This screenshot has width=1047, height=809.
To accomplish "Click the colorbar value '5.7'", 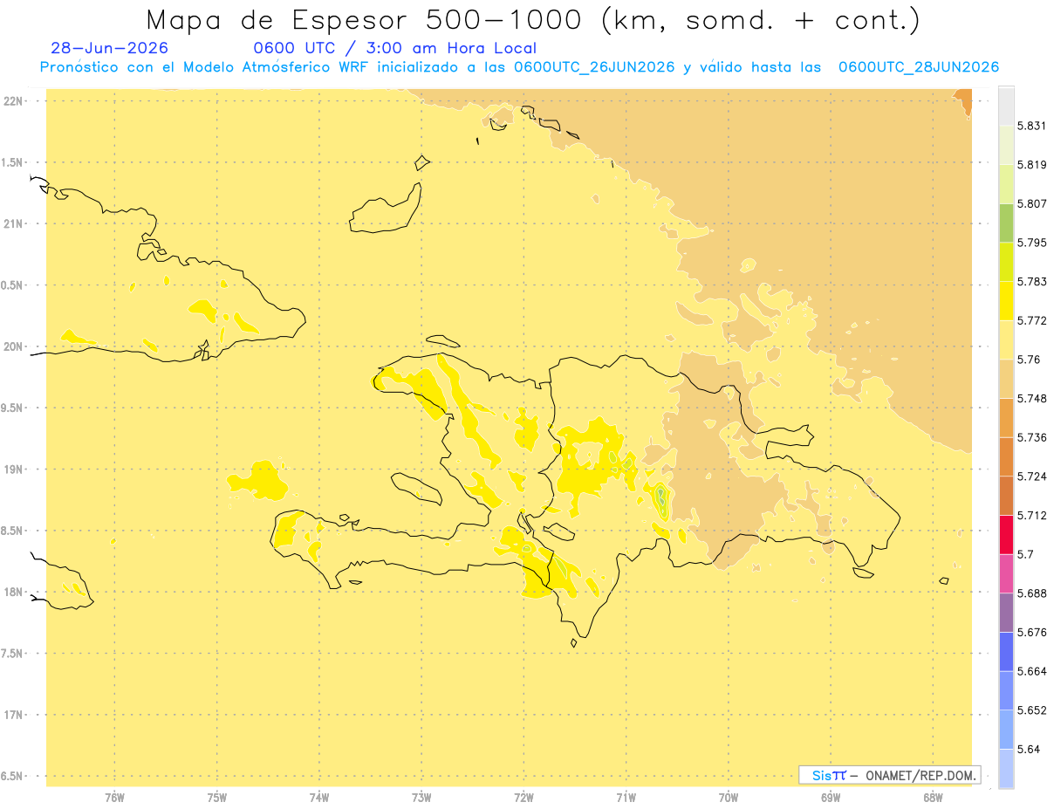I will point(1025,554).
